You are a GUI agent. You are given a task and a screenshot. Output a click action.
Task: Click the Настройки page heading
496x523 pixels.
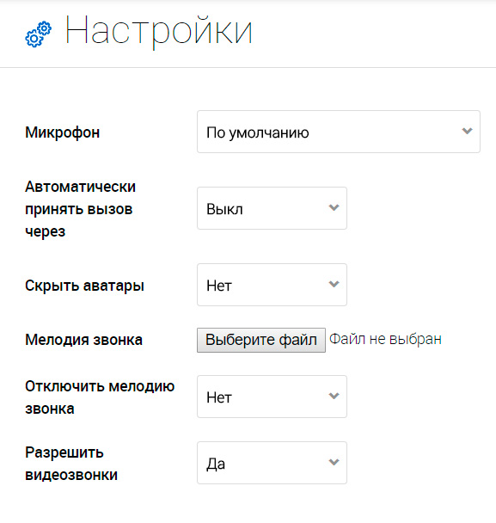pos(159,31)
